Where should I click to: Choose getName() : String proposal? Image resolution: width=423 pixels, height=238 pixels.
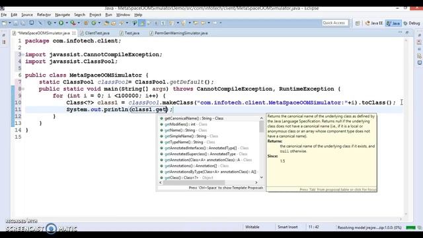[x=209, y=130]
